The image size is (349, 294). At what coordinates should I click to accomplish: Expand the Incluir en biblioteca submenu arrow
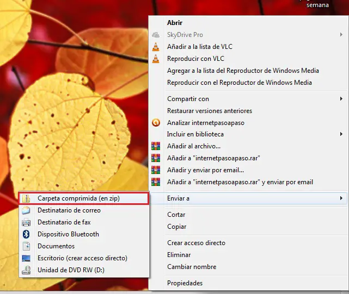pyautogui.click(x=341, y=134)
